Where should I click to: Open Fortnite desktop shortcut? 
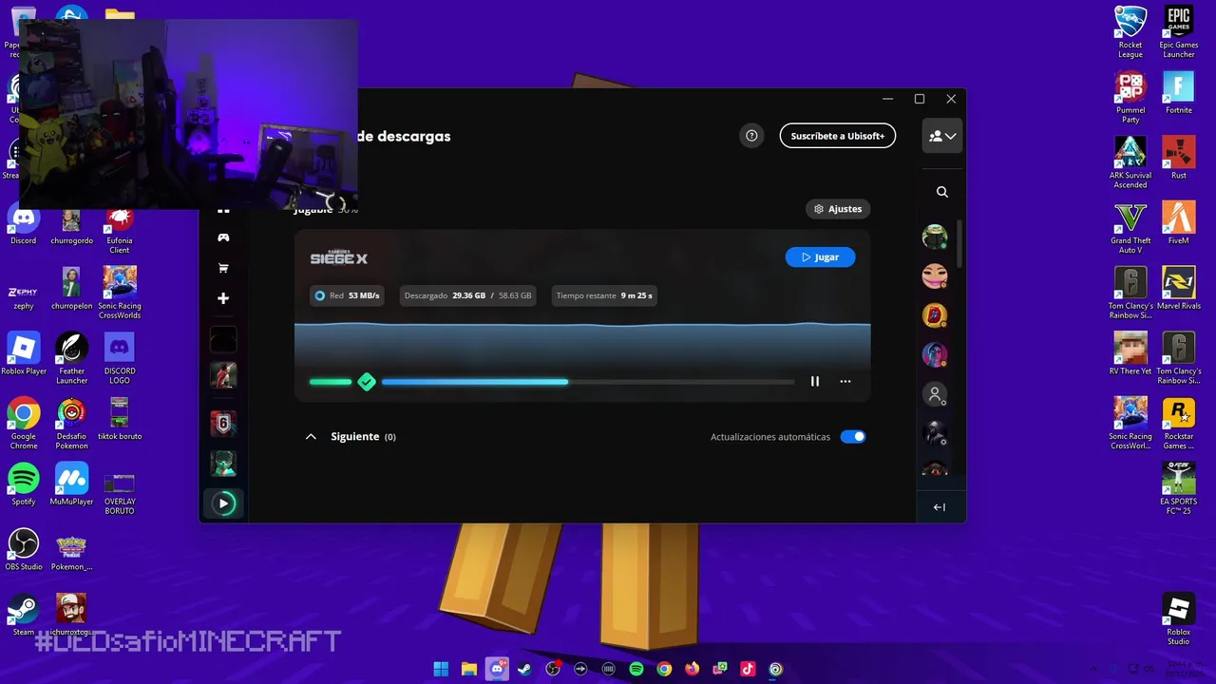pyautogui.click(x=1178, y=93)
